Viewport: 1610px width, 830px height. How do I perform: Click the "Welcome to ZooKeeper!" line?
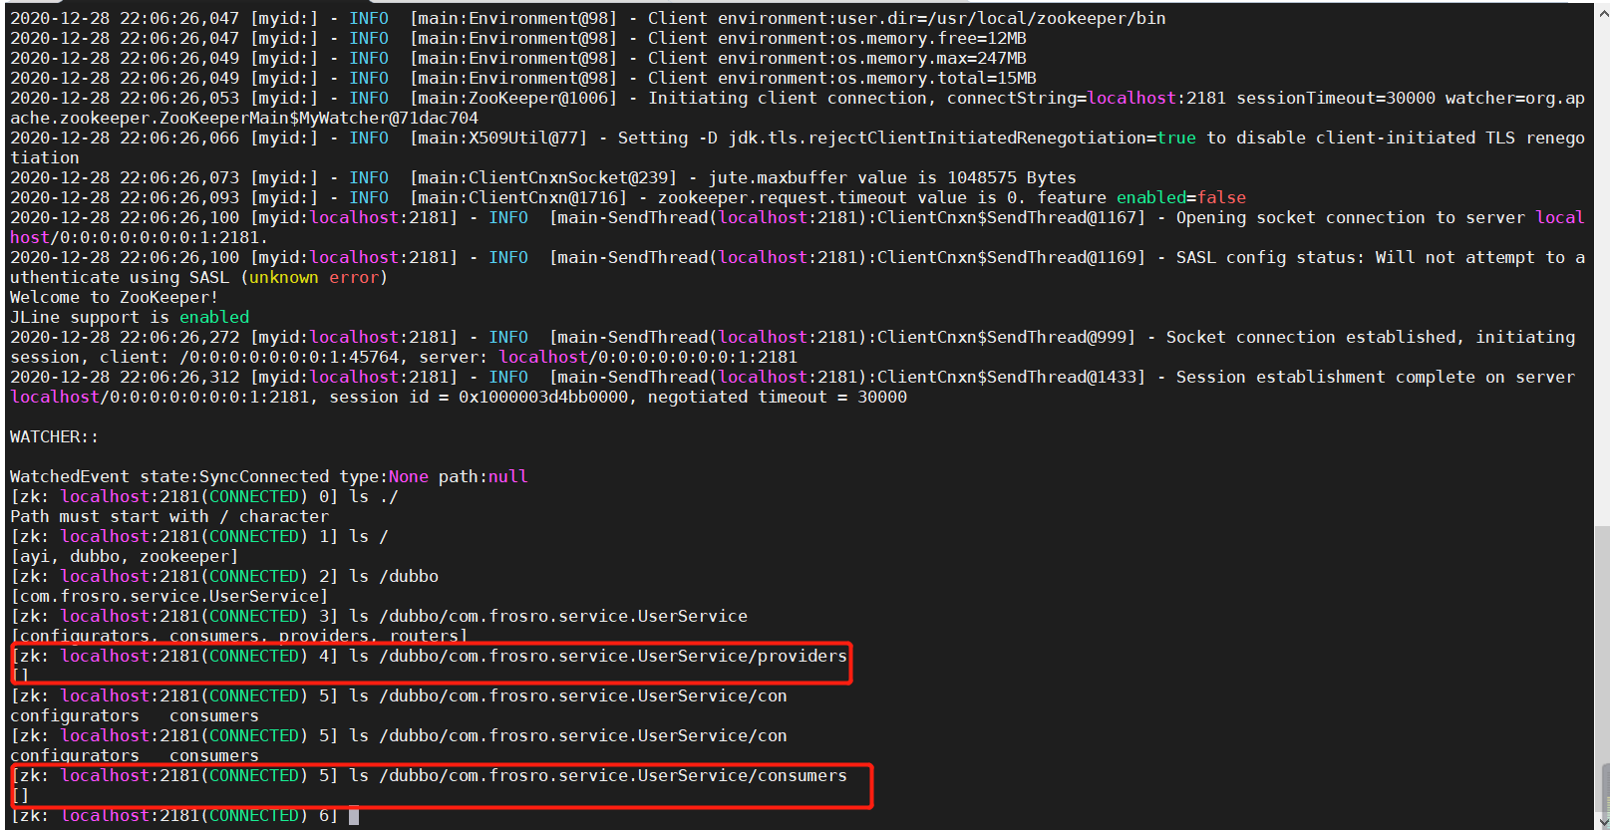(x=114, y=297)
